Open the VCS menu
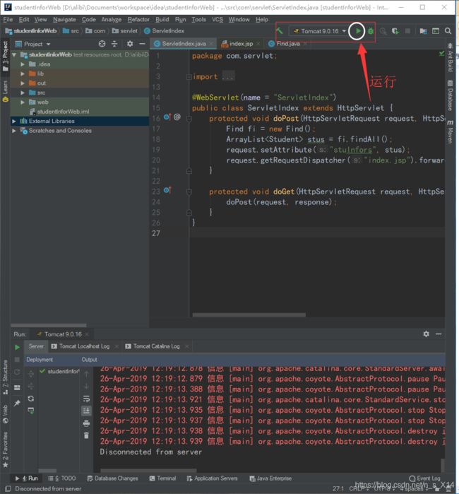Screen dimensions: 459x494 tap(217, 20)
